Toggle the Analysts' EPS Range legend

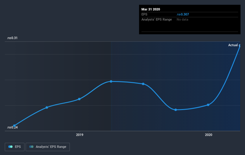48,147
